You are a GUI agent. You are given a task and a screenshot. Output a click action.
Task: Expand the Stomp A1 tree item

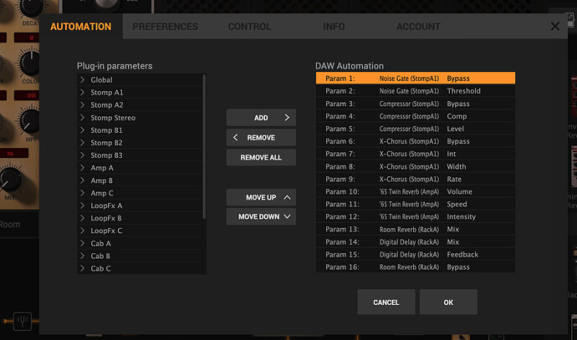tap(82, 93)
